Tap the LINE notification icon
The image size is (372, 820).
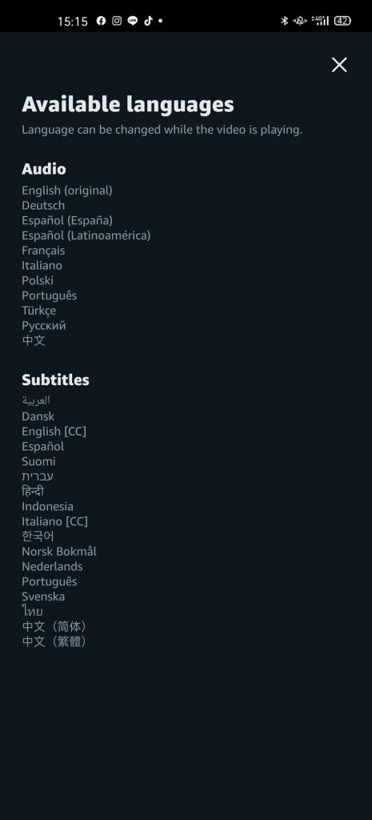(133, 21)
